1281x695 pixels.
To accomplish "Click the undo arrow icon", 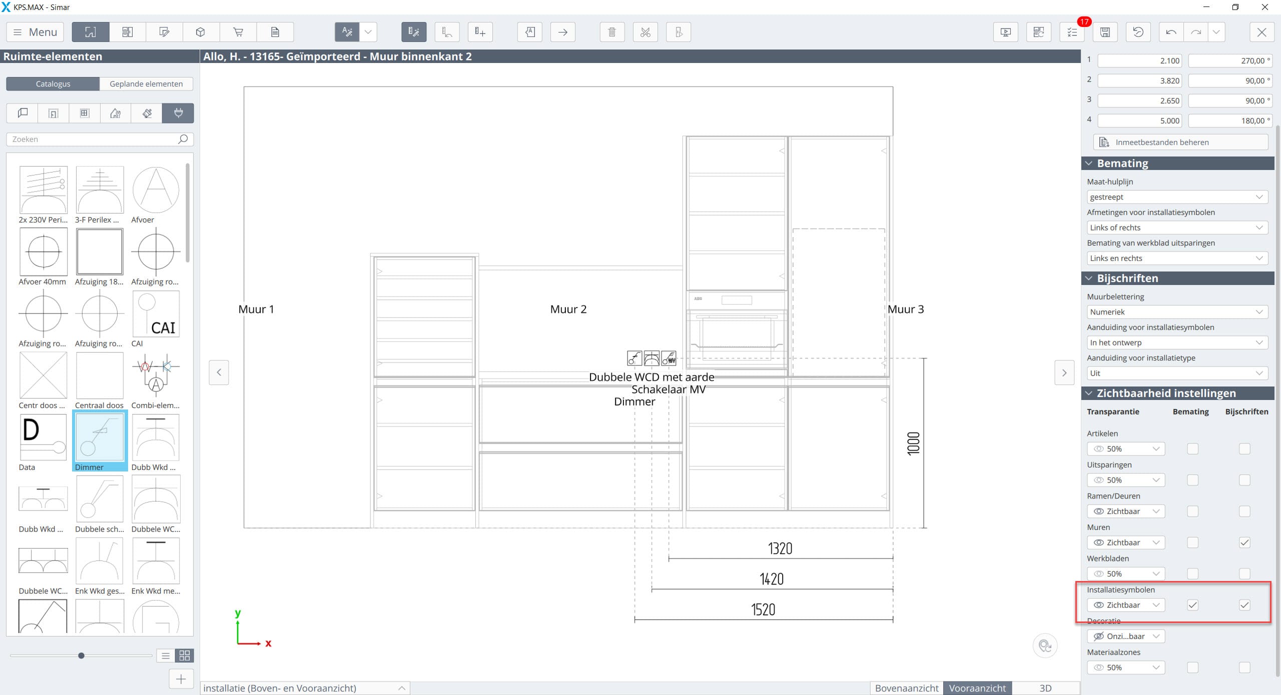I will (x=1171, y=32).
